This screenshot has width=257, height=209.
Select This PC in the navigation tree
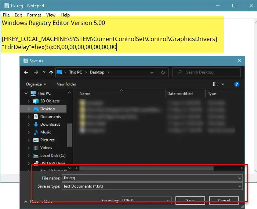(44, 93)
